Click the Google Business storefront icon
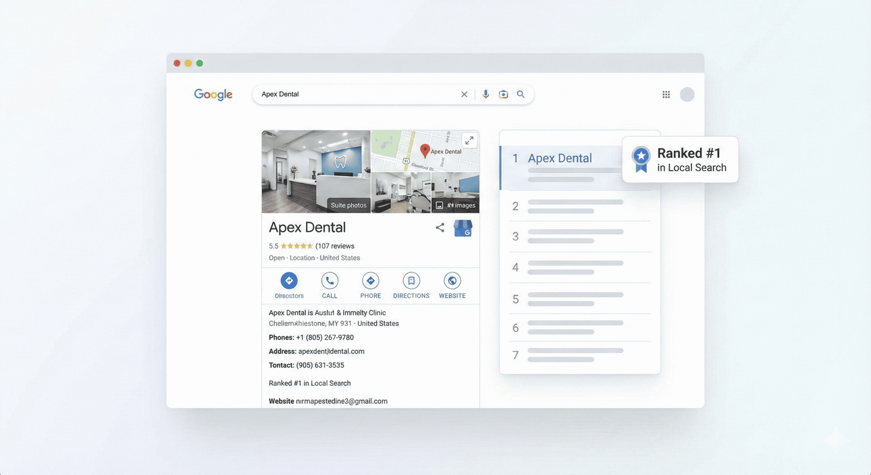This screenshot has height=475, width=871. click(463, 228)
